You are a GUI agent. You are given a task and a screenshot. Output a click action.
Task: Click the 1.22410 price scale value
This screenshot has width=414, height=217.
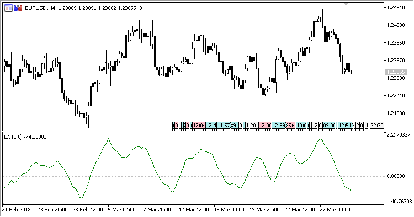click(396, 96)
